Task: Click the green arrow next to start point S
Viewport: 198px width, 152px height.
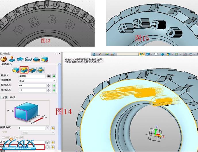Action: tap(54, 85)
